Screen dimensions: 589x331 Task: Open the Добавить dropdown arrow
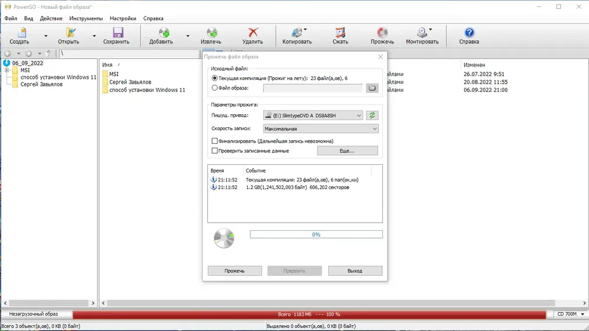coord(187,36)
